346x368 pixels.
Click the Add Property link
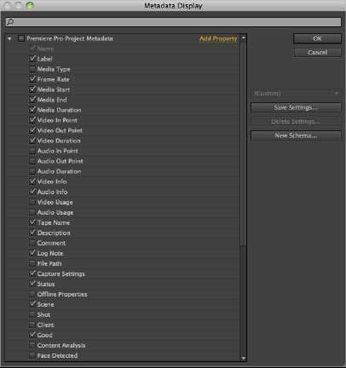[218, 38]
